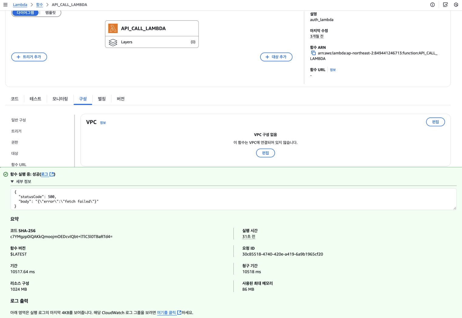Open the hamburger navigation menu
The height and width of the screenshot is (318, 462).
pyautogui.click(x=5, y=5)
